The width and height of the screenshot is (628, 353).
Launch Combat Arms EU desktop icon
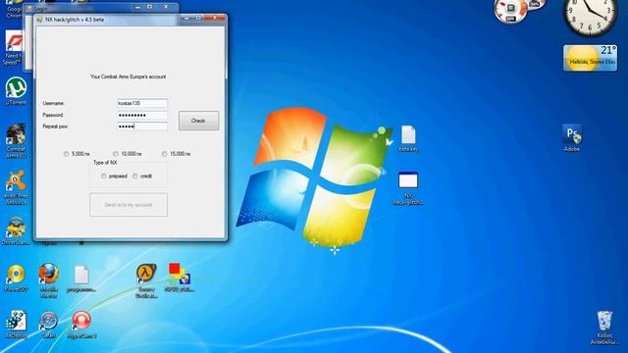pyautogui.click(x=16, y=140)
